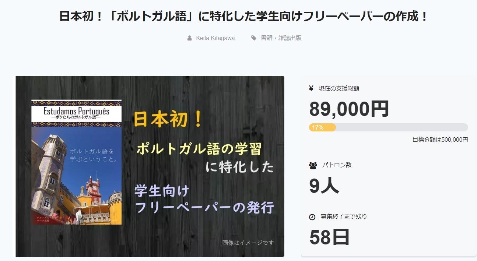
Task: Click the 17% funding progress bar
Action: pos(389,127)
